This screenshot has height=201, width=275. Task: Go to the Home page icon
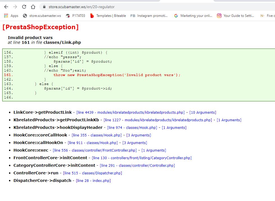(33, 7)
